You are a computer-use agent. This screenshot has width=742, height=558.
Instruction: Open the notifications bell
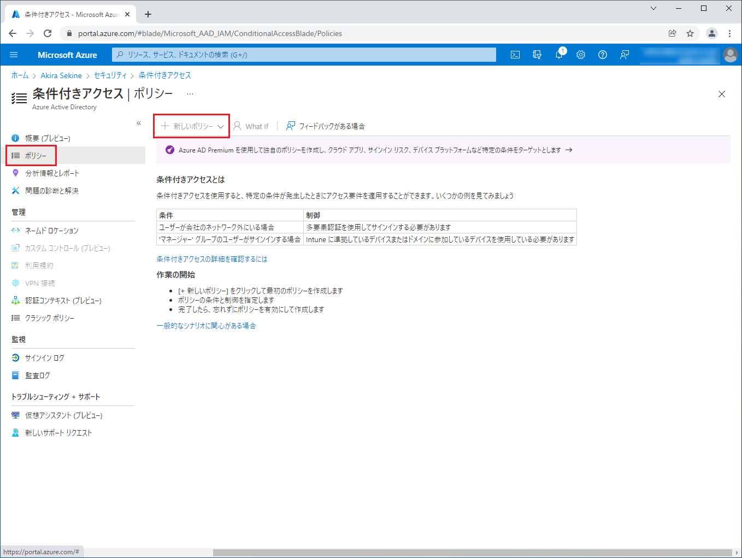point(559,55)
